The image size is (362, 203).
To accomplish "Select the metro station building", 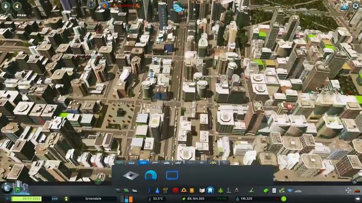I will (131, 175).
